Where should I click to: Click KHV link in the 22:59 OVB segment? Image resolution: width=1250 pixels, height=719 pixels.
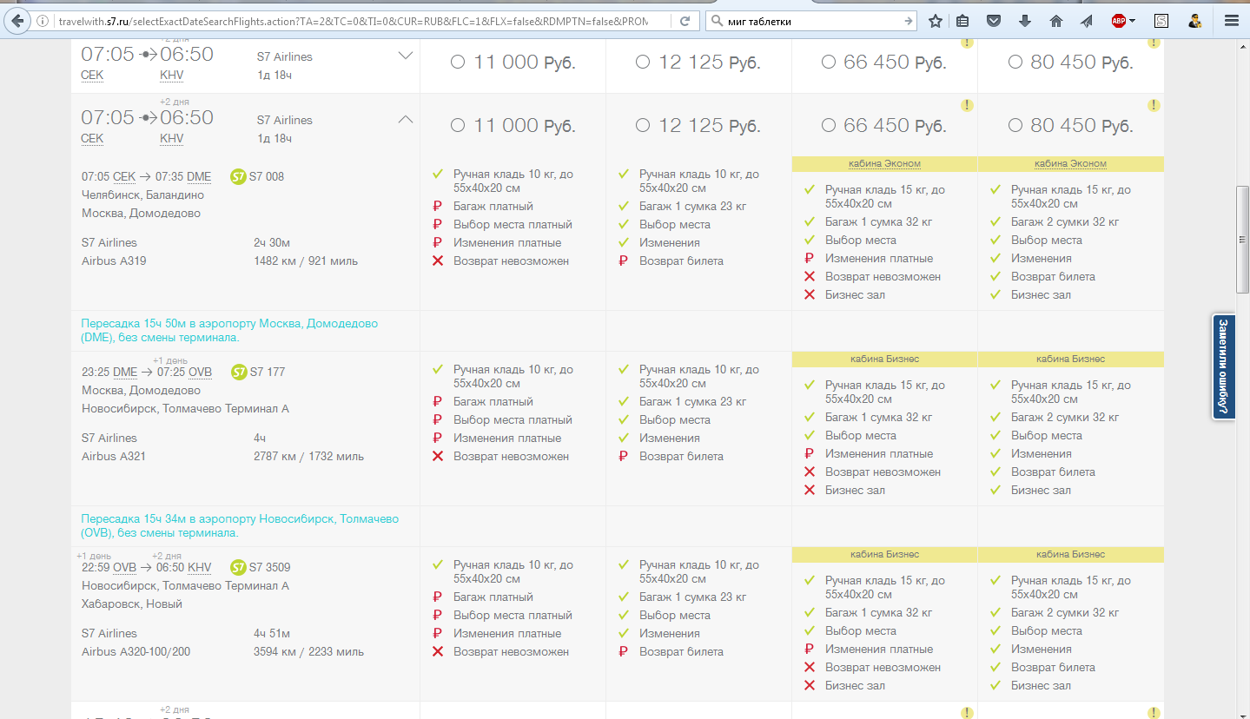tap(200, 567)
